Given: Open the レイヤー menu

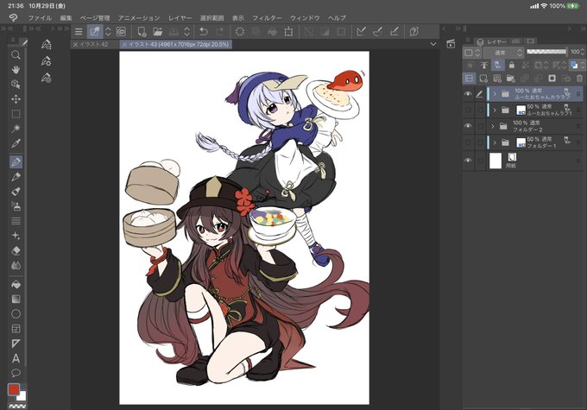Looking at the screenshot, I should pyautogui.click(x=180, y=18).
